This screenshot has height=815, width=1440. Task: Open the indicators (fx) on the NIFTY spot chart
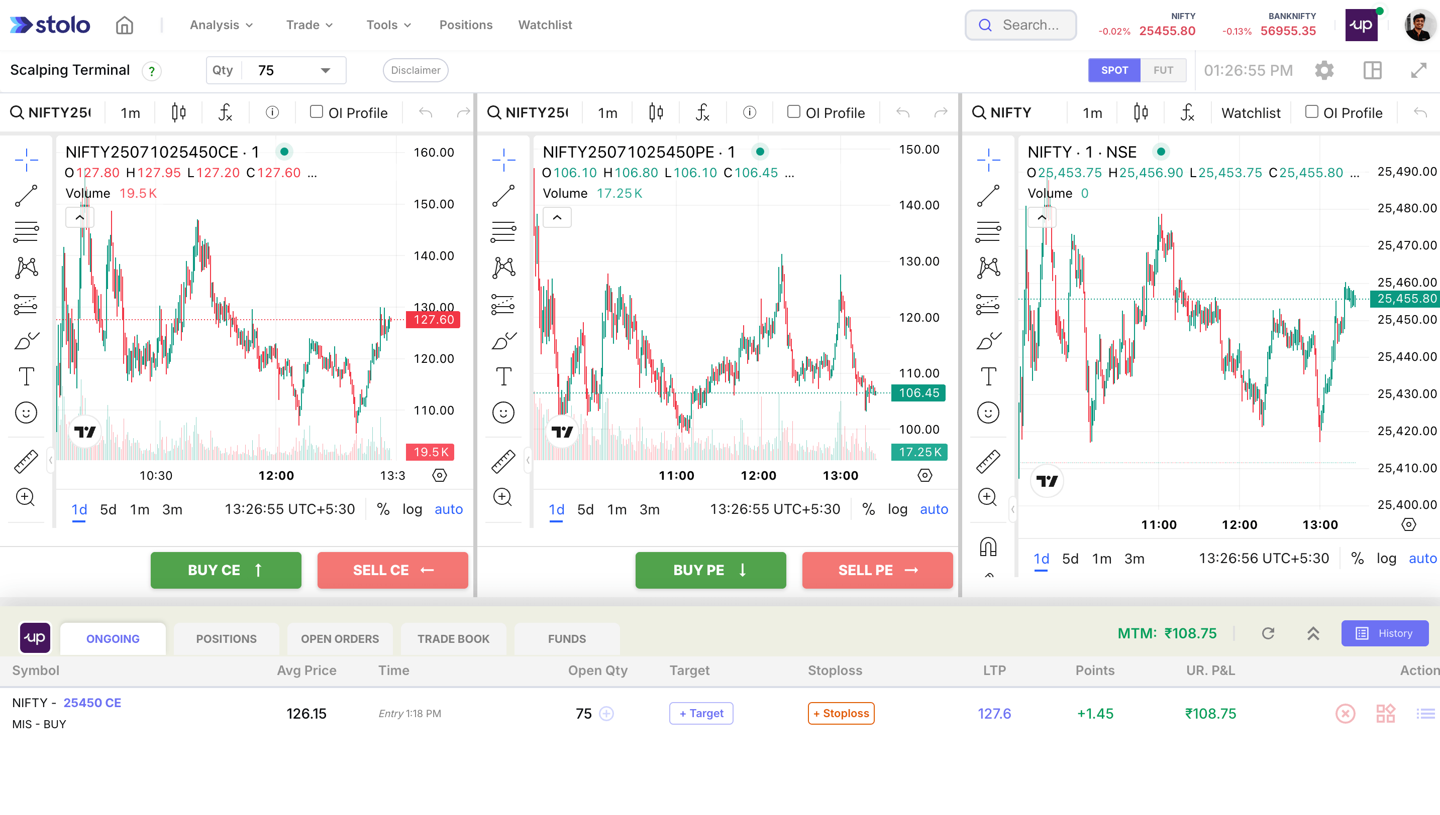[x=1187, y=112]
